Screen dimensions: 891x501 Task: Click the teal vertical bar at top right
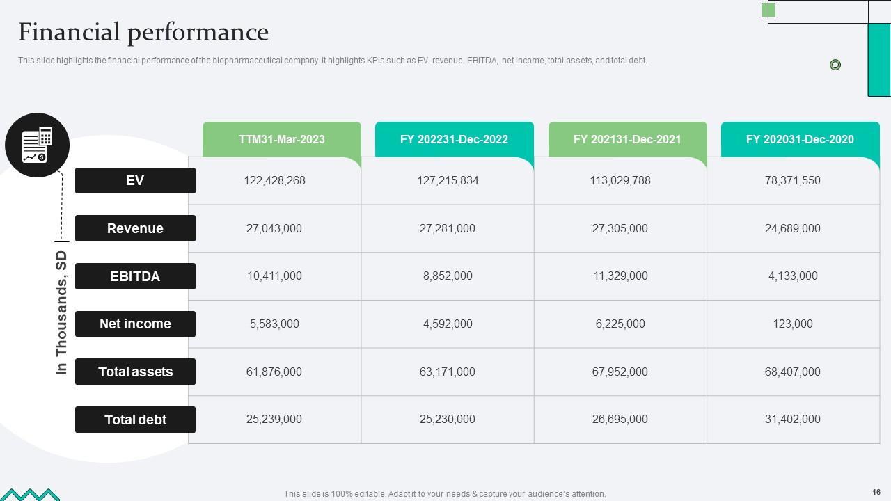(879, 59)
